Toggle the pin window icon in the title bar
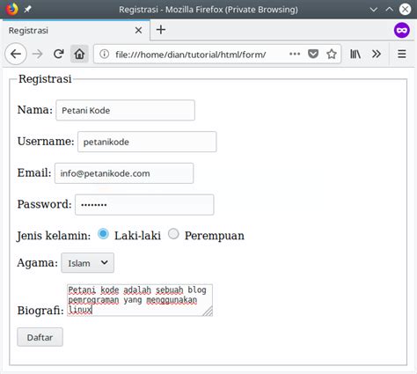Image resolution: width=417 pixels, height=374 pixels. point(28,10)
